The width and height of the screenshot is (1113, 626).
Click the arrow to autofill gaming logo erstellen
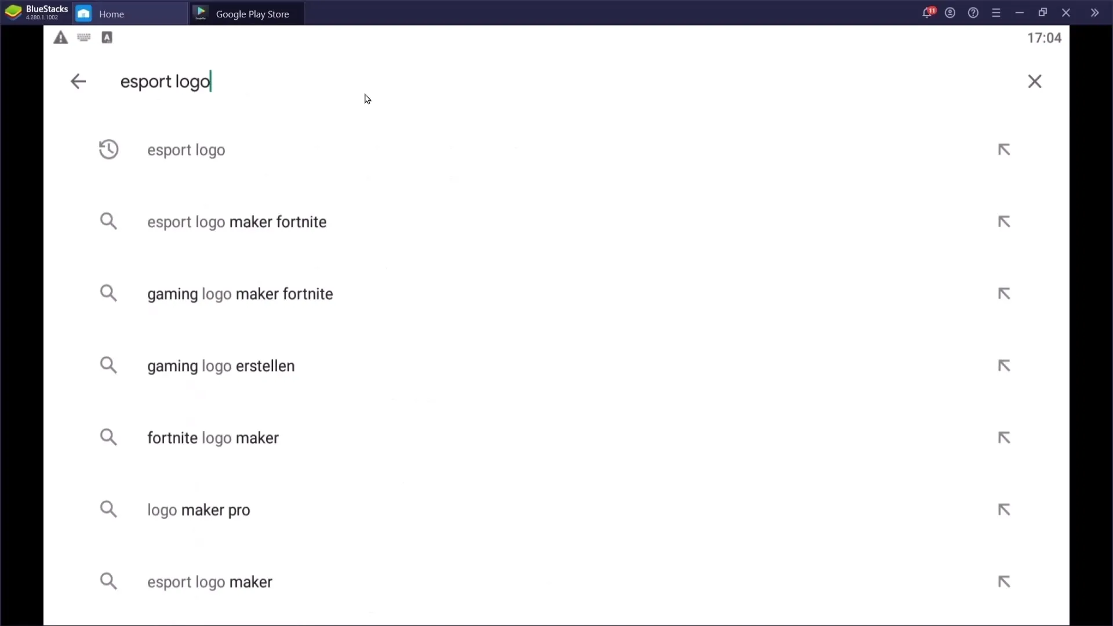(1003, 365)
